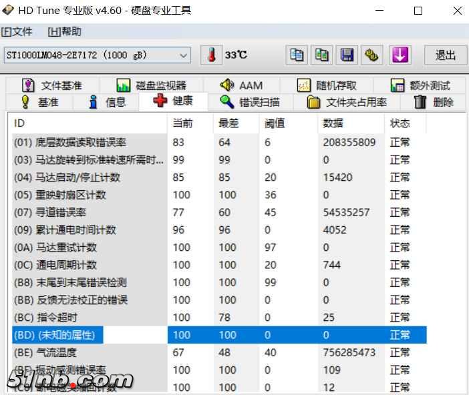Open the [H]帮助 menu
Screen dimensions: 469x395
click(65, 31)
